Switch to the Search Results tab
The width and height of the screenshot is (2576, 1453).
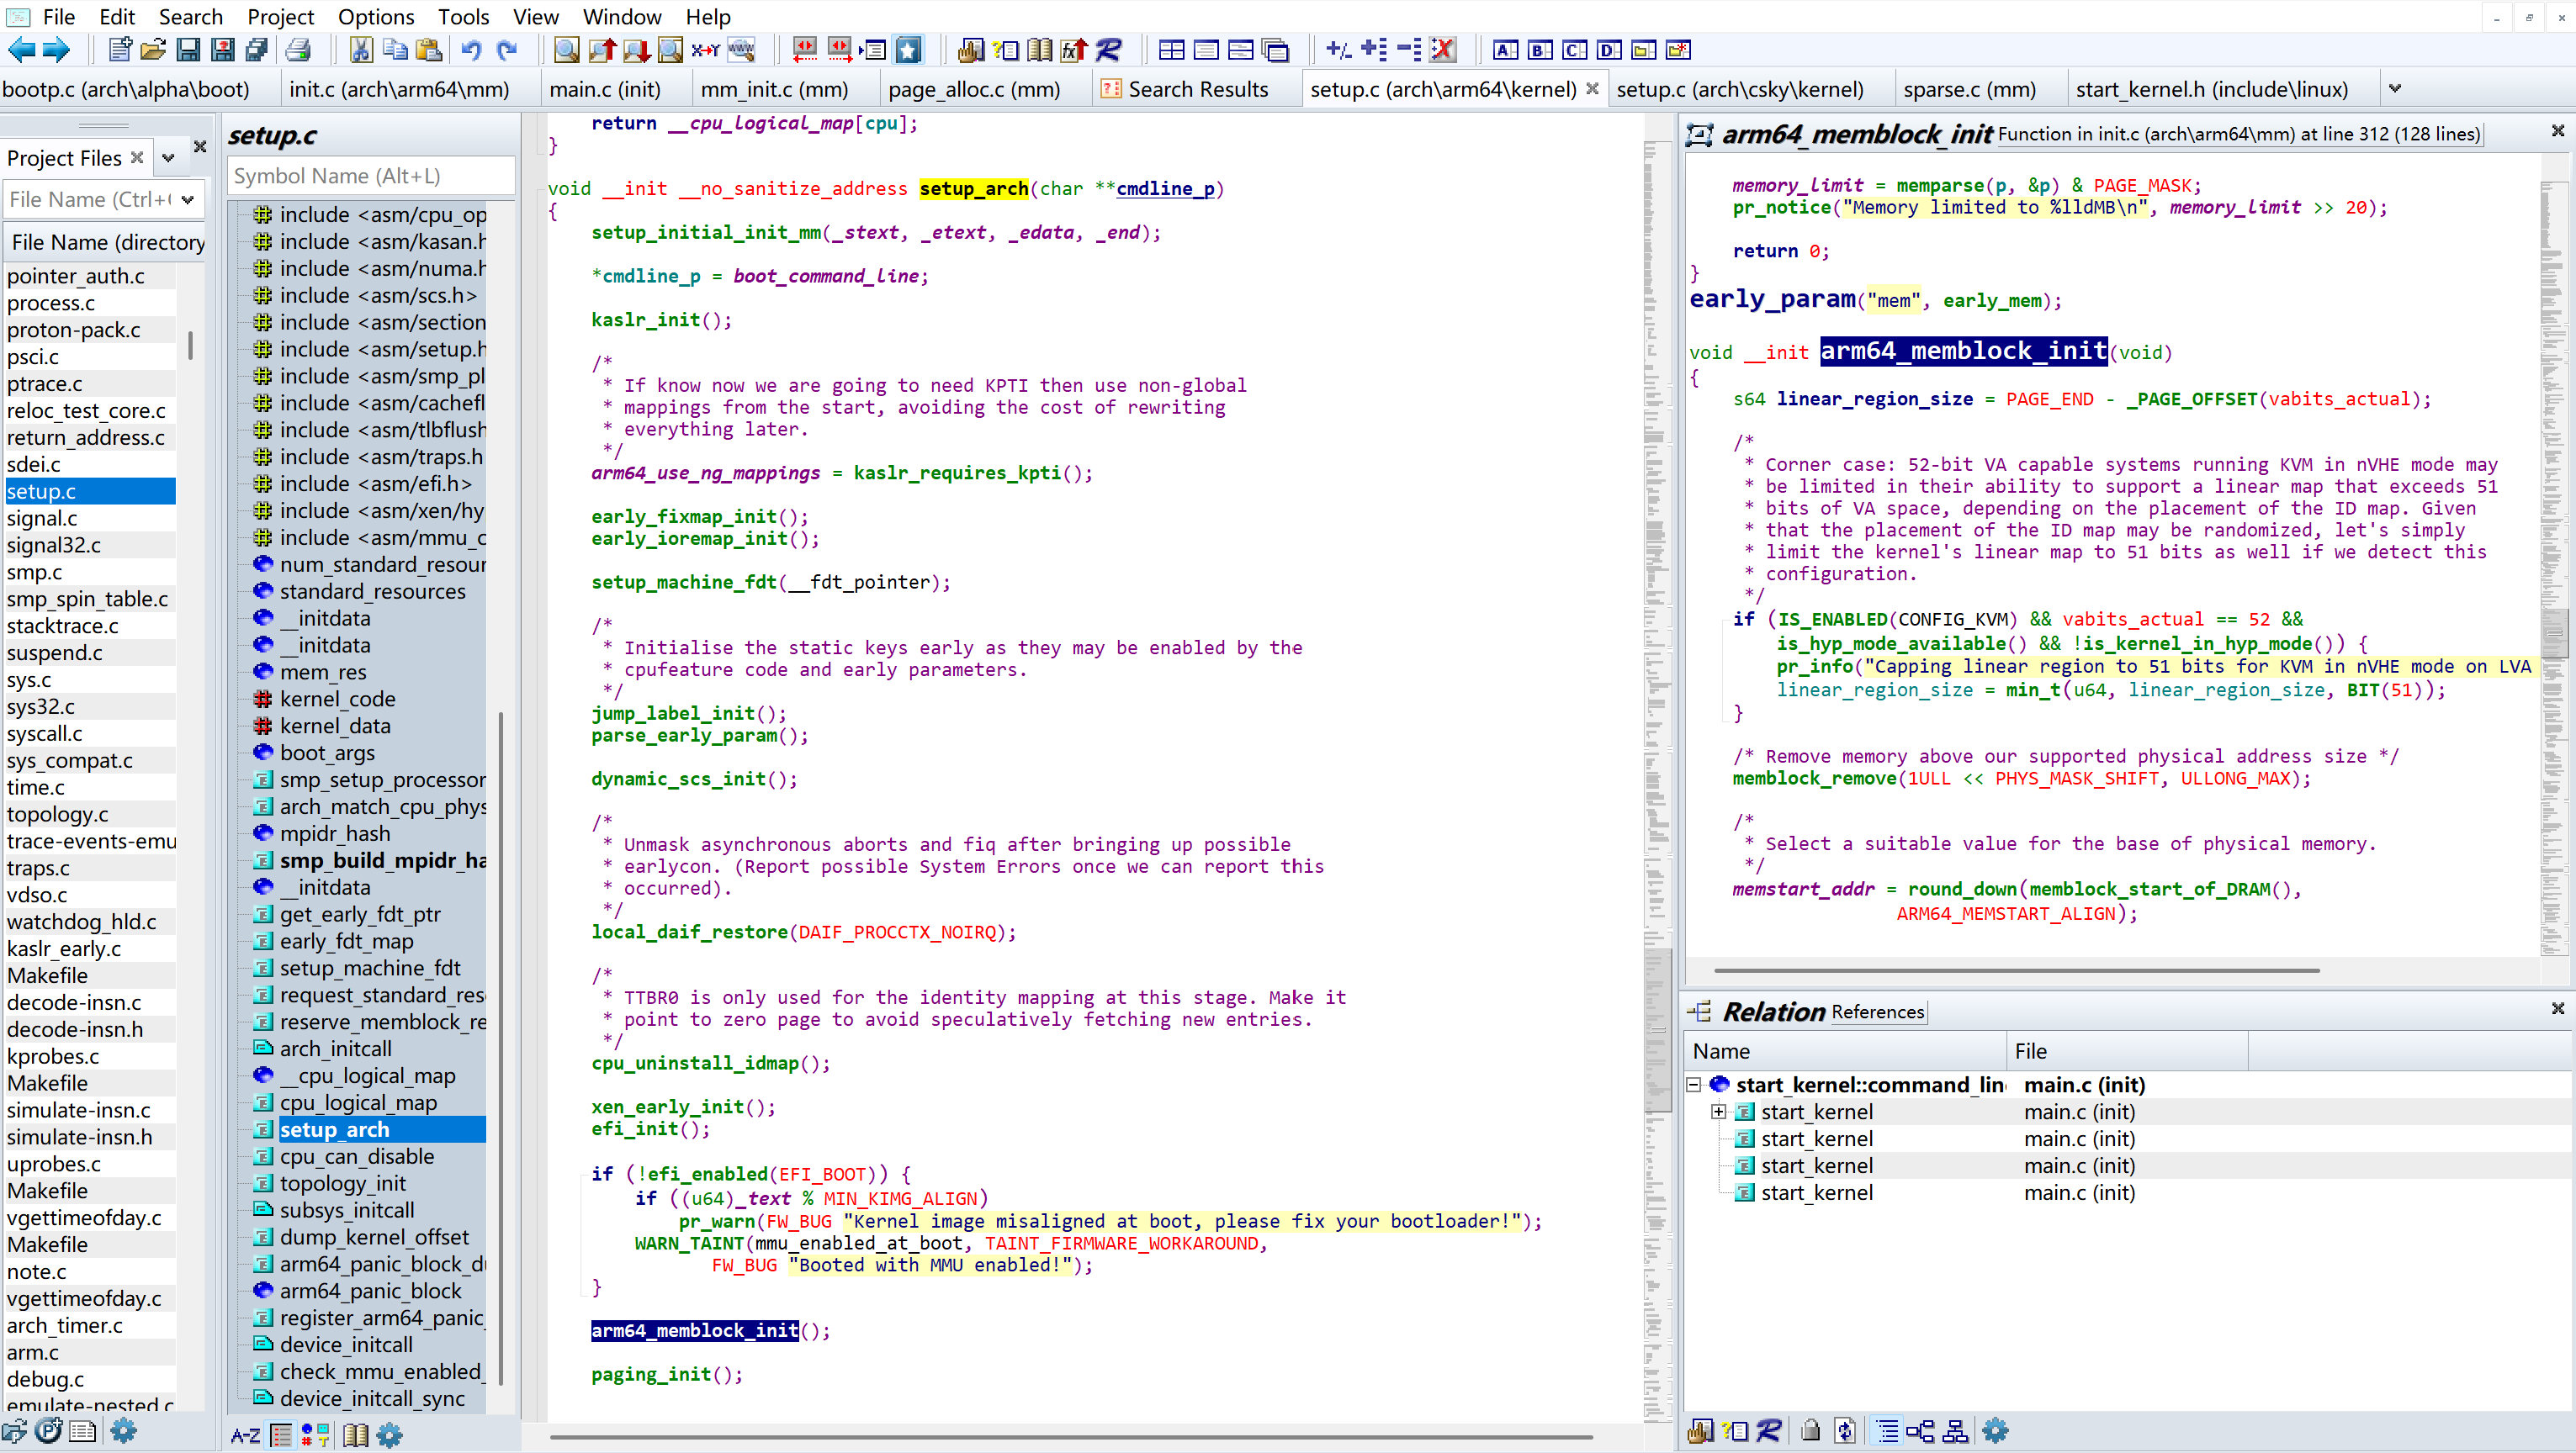(x=1197, y=89)
